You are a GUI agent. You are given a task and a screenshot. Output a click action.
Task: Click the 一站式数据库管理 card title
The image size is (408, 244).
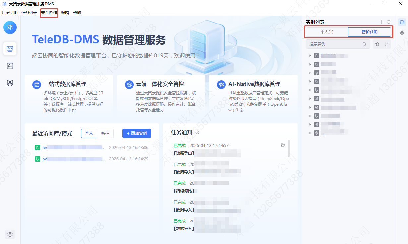65,84
